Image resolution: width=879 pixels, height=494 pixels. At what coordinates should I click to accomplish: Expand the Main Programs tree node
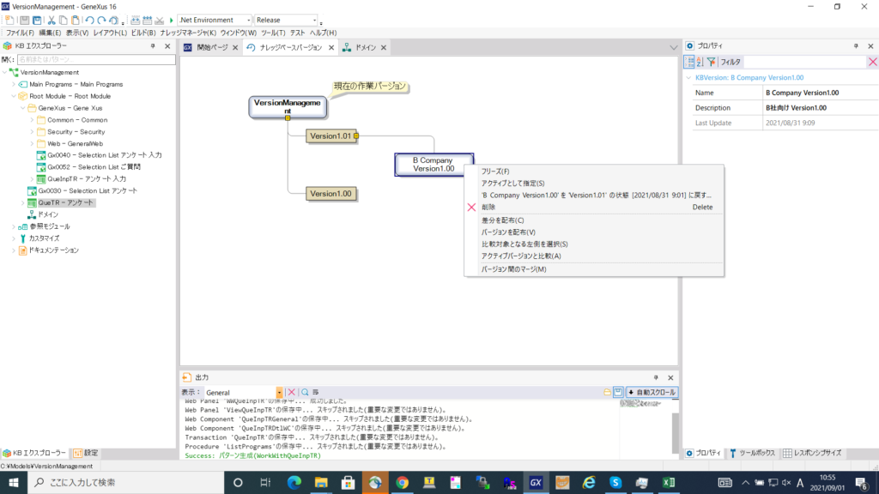[x=14, y=84]
